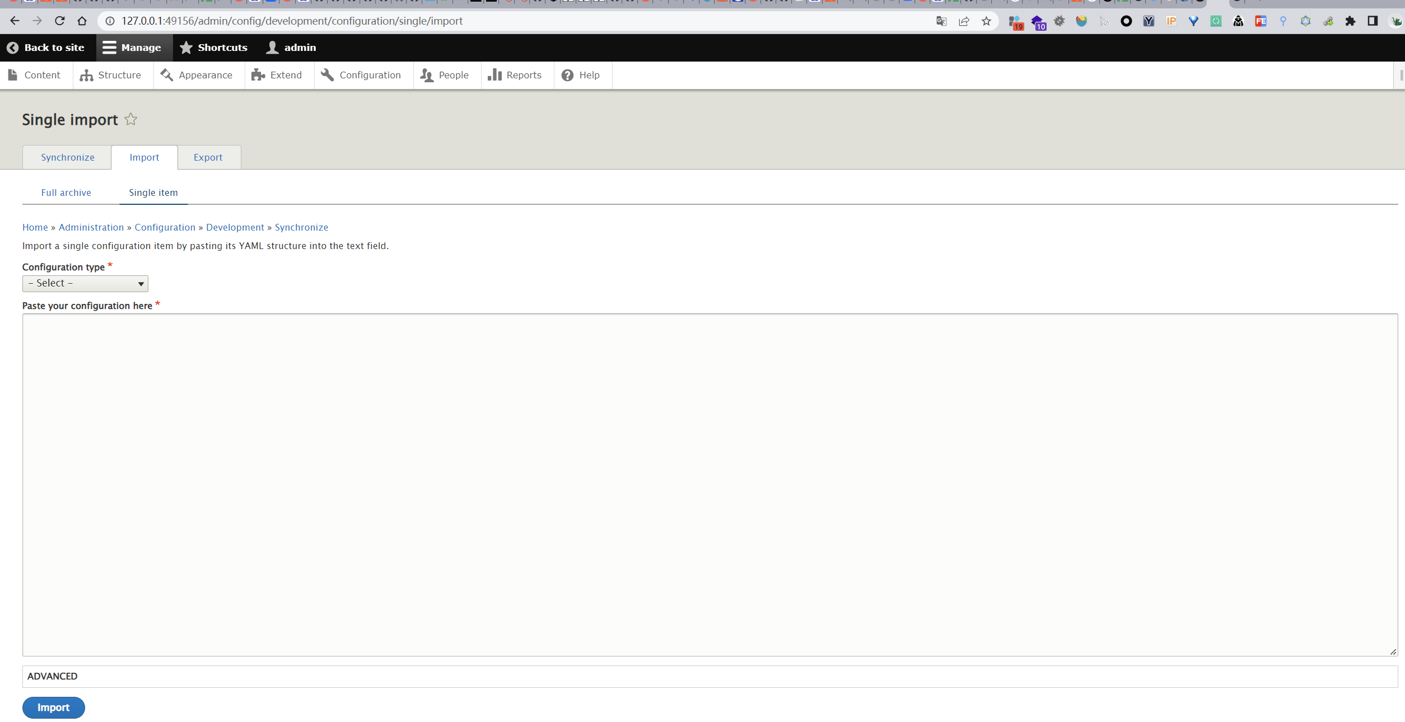Click the browser address bar URL

(x=292, y=21)
